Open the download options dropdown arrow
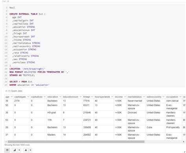Image resolution: width=186 pixels, height=153 pixels. pyautogui.click(x=30, y=150)
